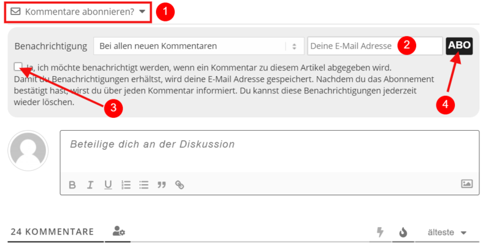Select the 24 Kommentare tab
The width and height of the screenshot is (491, 248).
pyautogui.click(x=52, y=231)
